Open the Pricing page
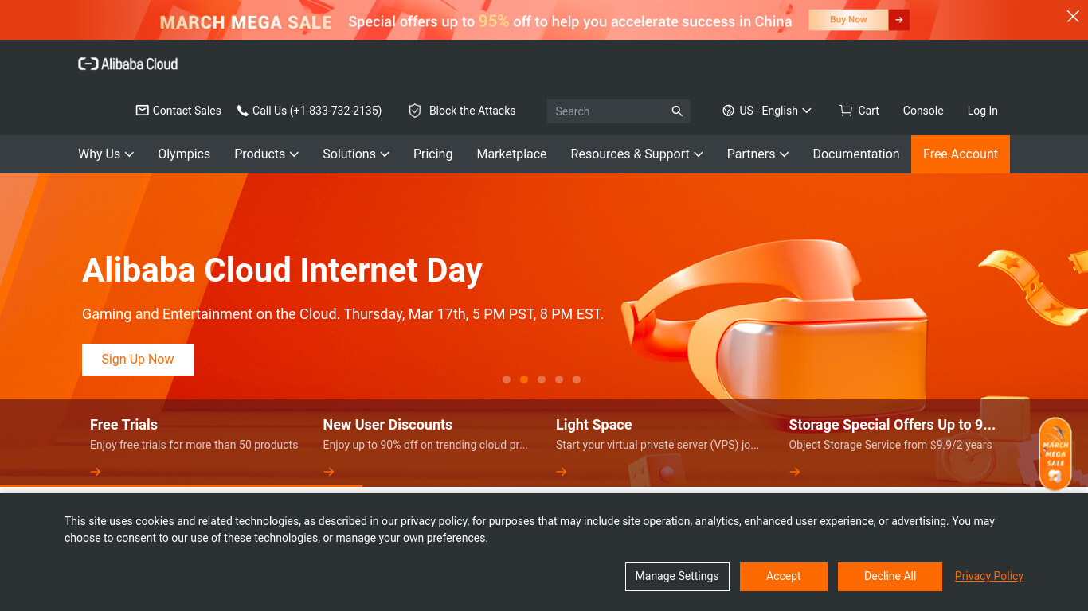1088x611 pixels. point(432,154)
